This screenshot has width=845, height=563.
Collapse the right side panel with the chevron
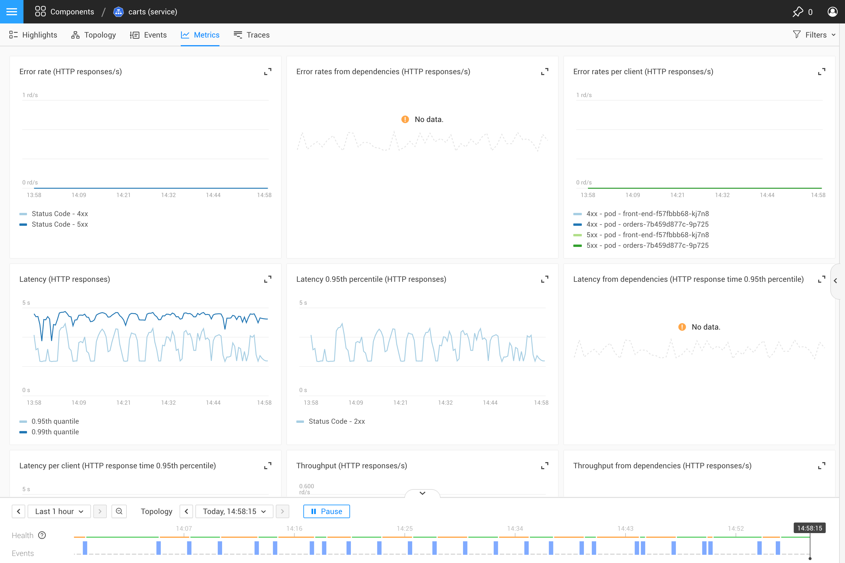[836, 281]
